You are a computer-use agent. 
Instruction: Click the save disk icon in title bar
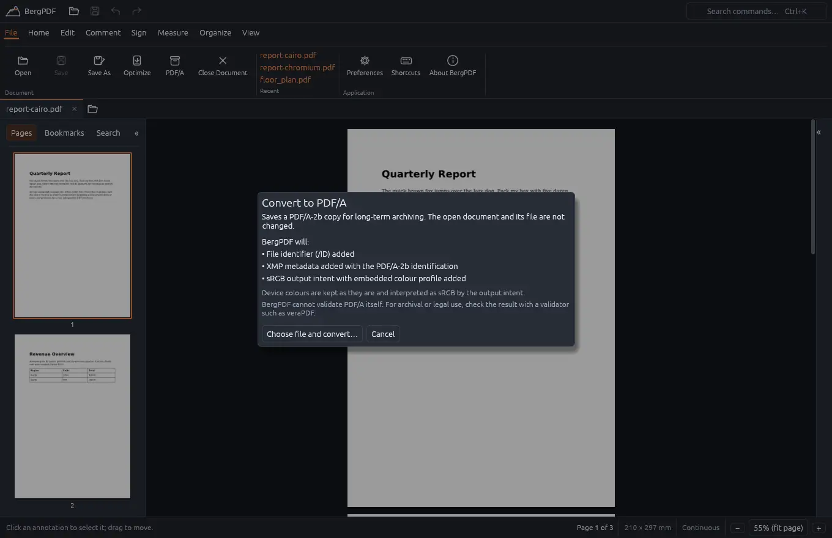[94, 11]
